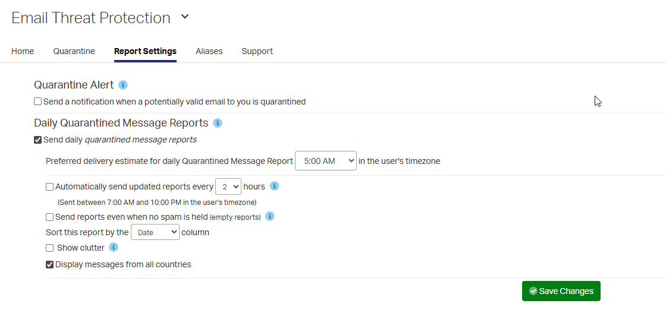Uncheck Send daily quarantined message reports
The image size is (666, 332).
click(38, 140)
